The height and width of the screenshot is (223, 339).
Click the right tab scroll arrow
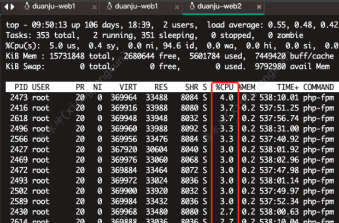pyautogui.click(x=13, y=7)
